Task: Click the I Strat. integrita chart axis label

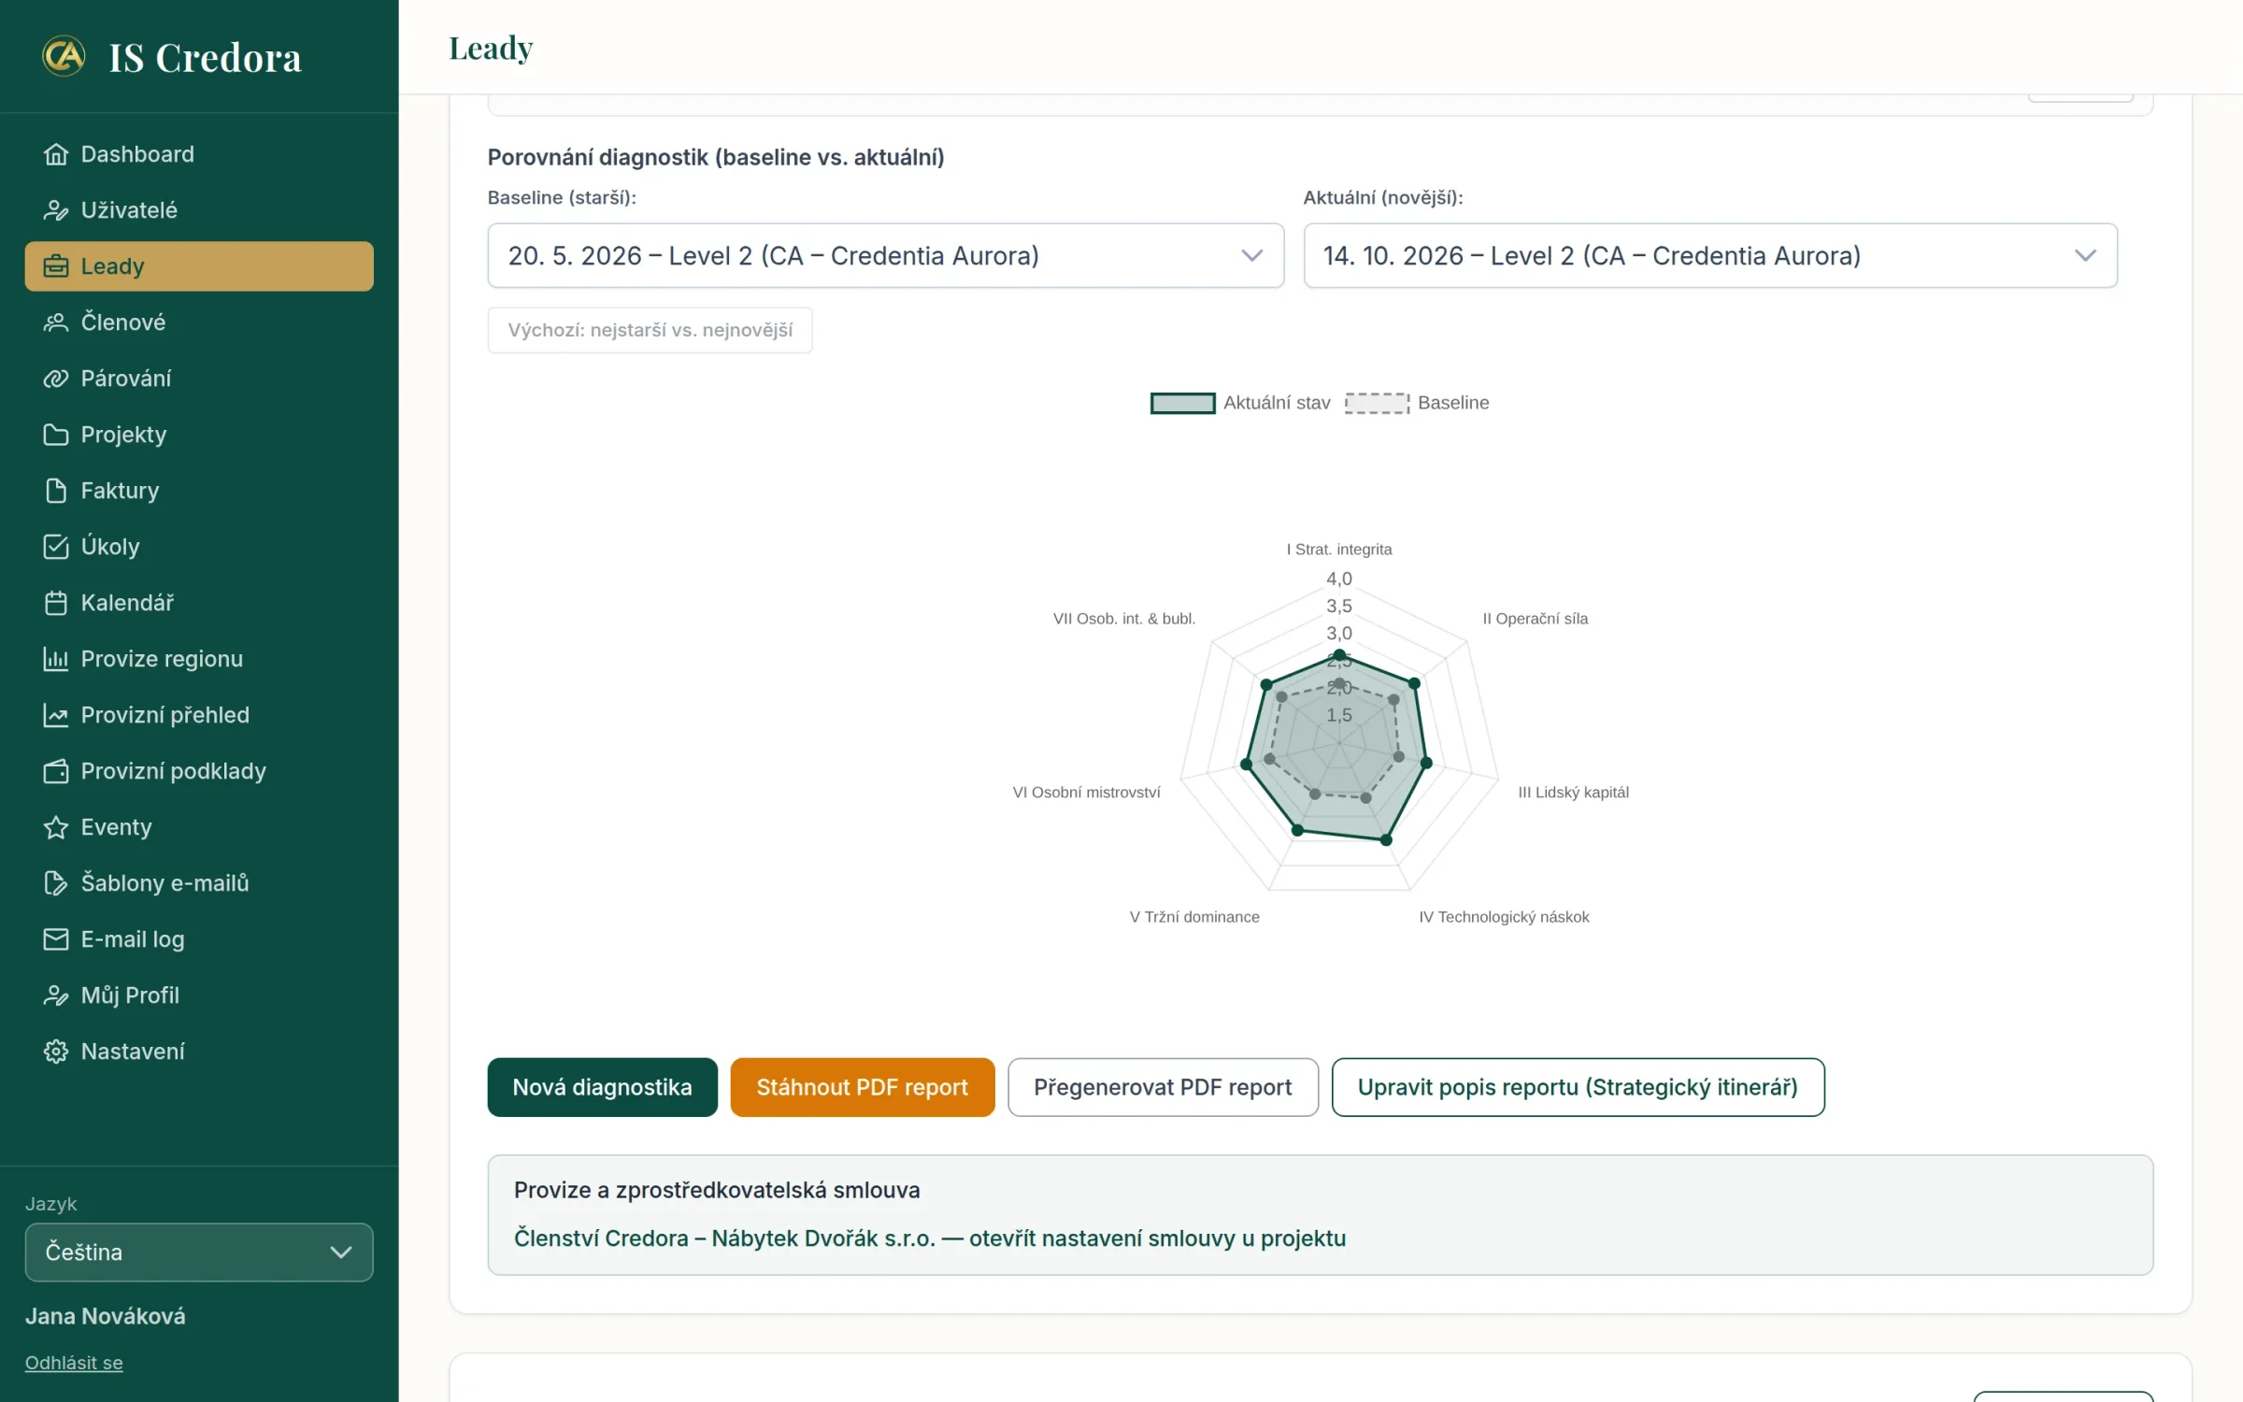Action: pyautogui.click(x=1339, y=550)
